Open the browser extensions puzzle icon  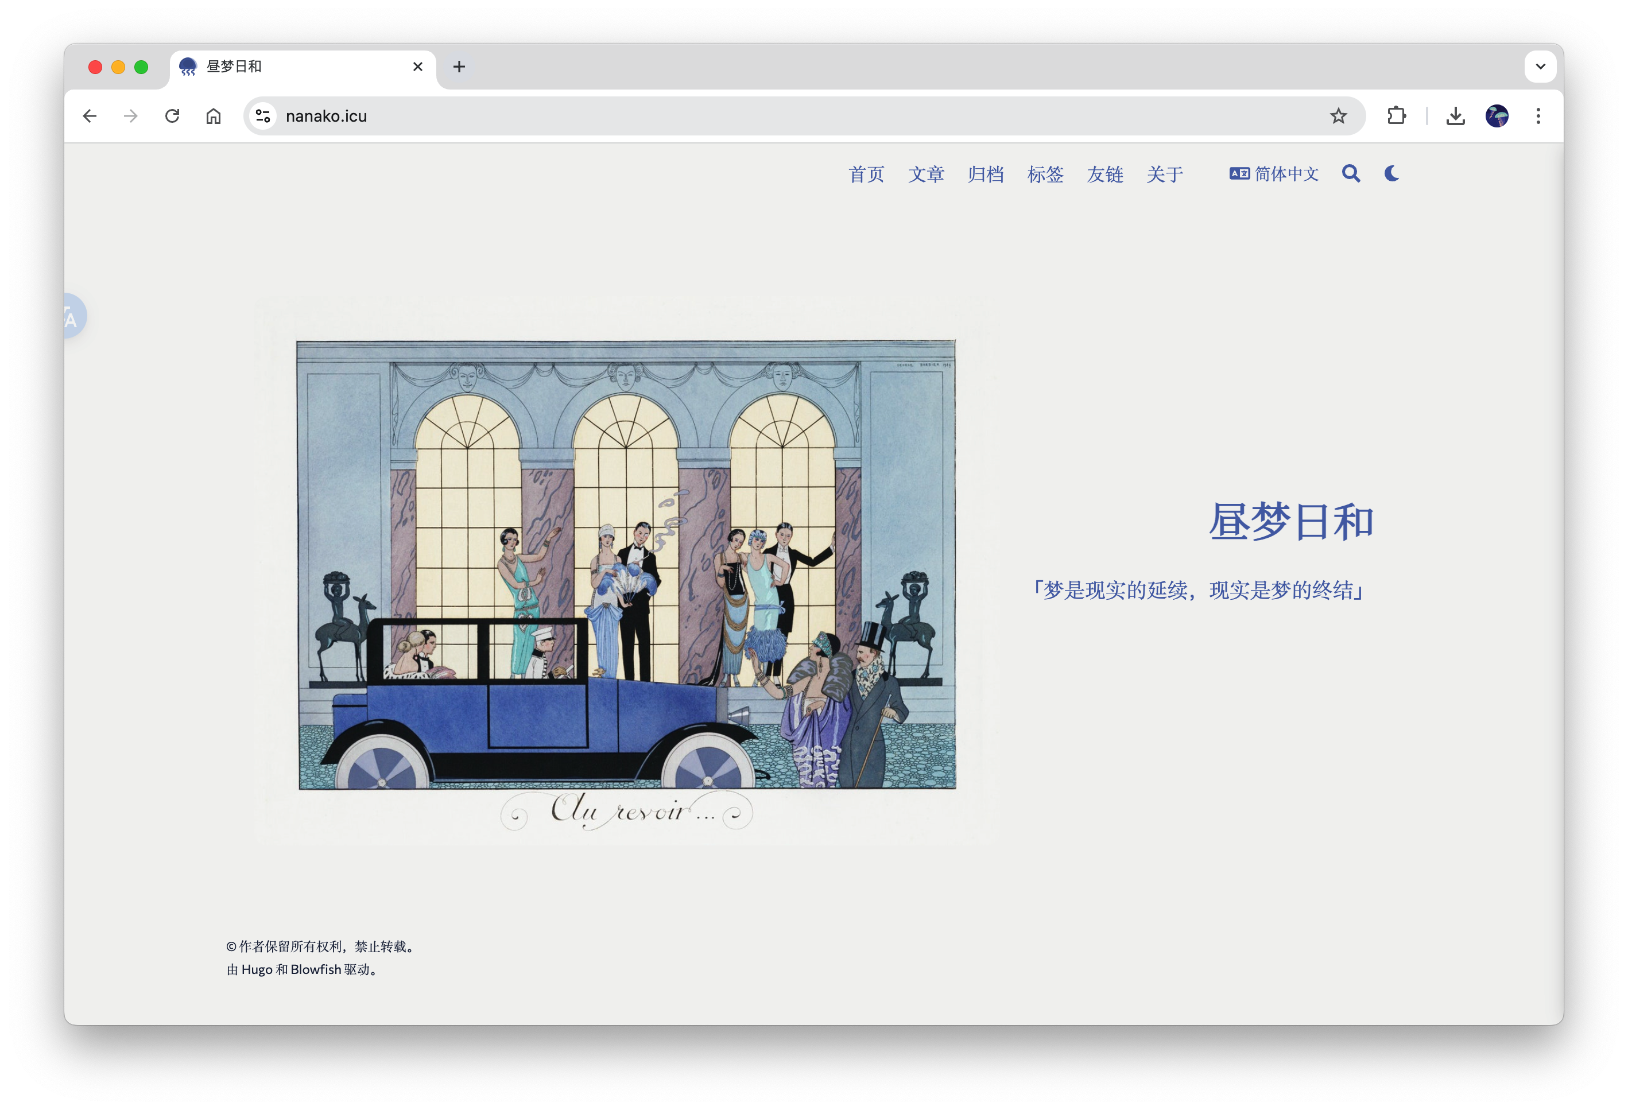(1396, 117)
